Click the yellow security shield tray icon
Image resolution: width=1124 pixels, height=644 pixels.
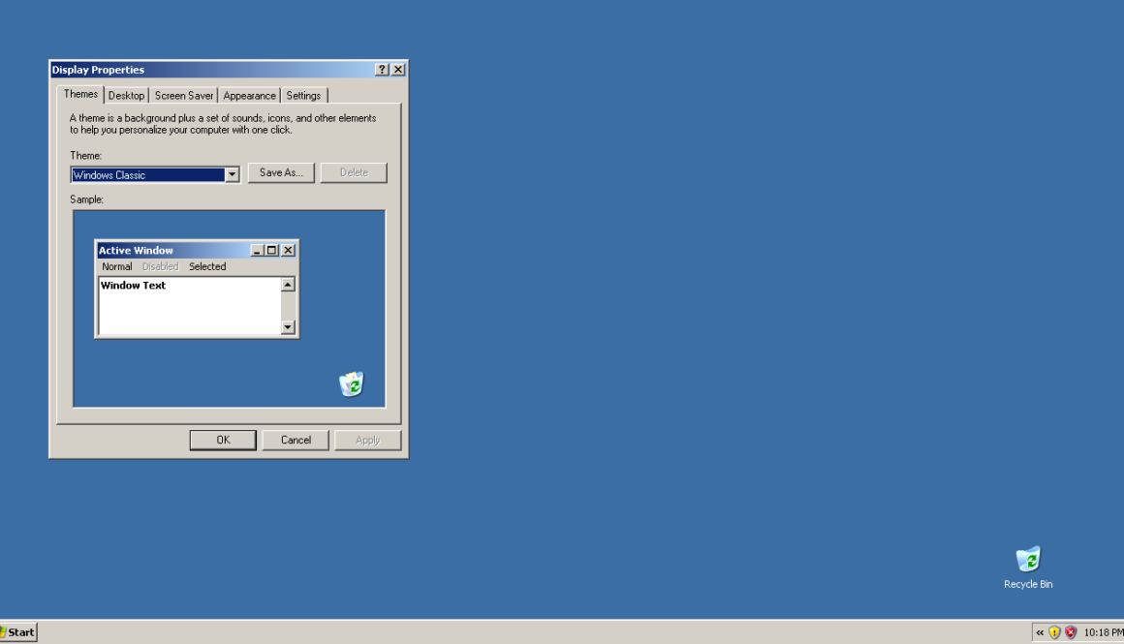(x=1054, y=631)
